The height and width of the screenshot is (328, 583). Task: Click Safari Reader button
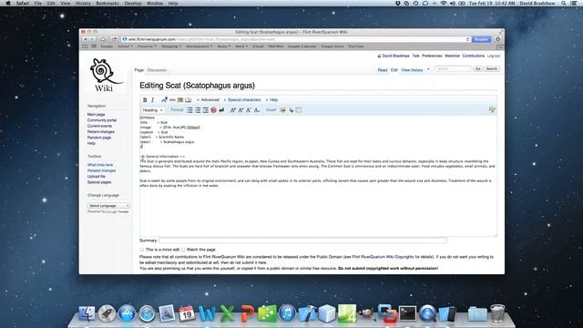point(481,39)
